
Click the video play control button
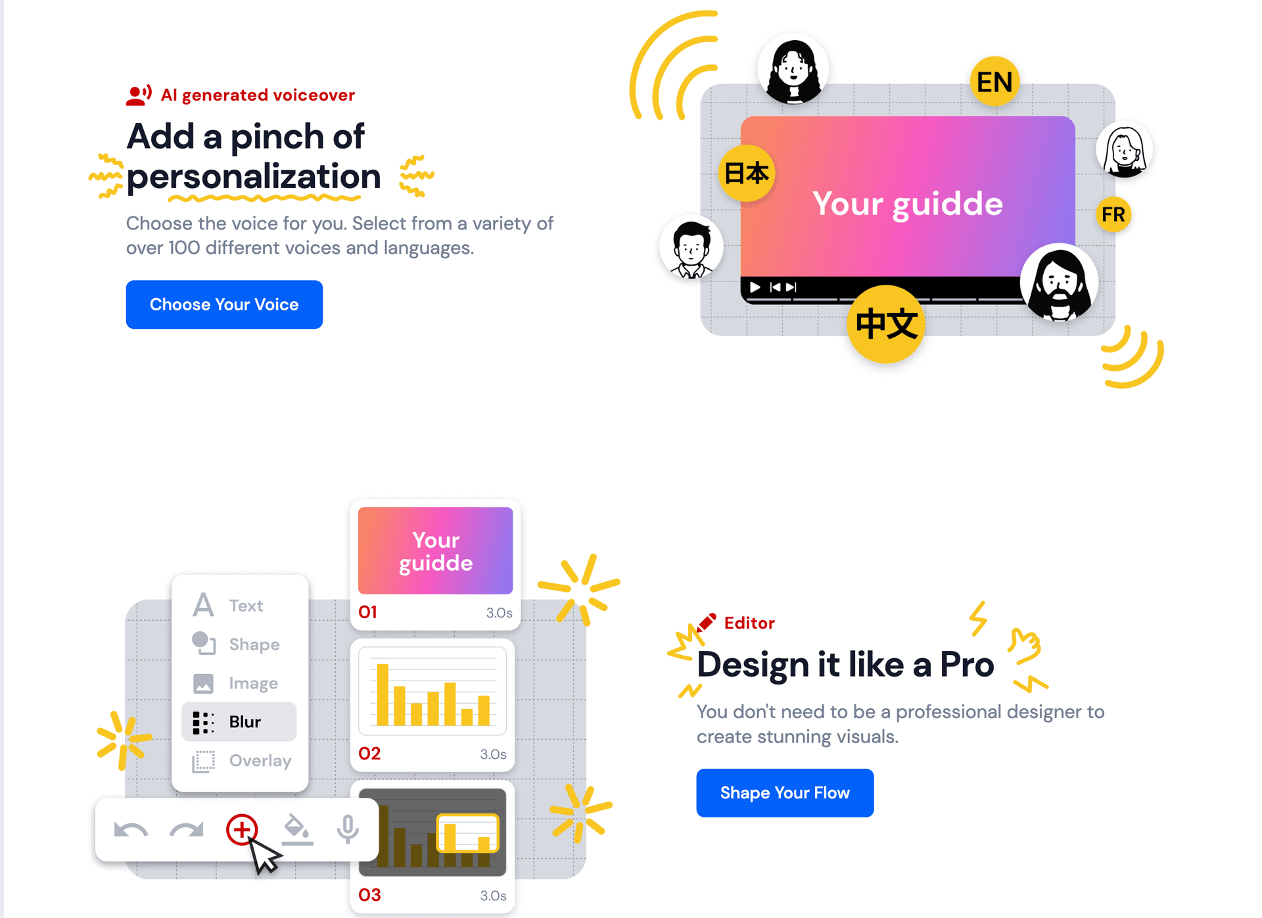pyautogui.click(x=755, y=288)
